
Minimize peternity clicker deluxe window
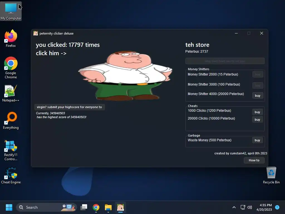tap(236, 33)
